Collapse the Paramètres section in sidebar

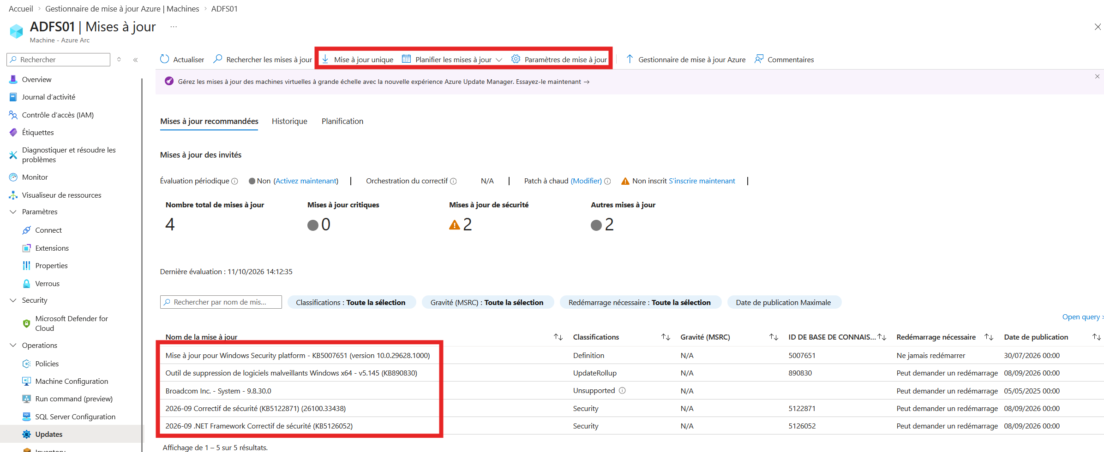[13, 212]
